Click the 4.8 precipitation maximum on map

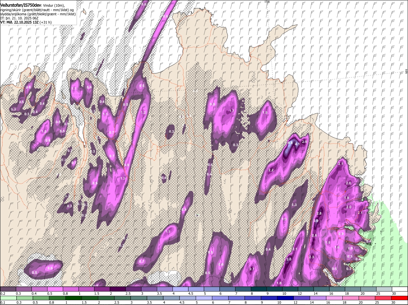coord(290,143)
